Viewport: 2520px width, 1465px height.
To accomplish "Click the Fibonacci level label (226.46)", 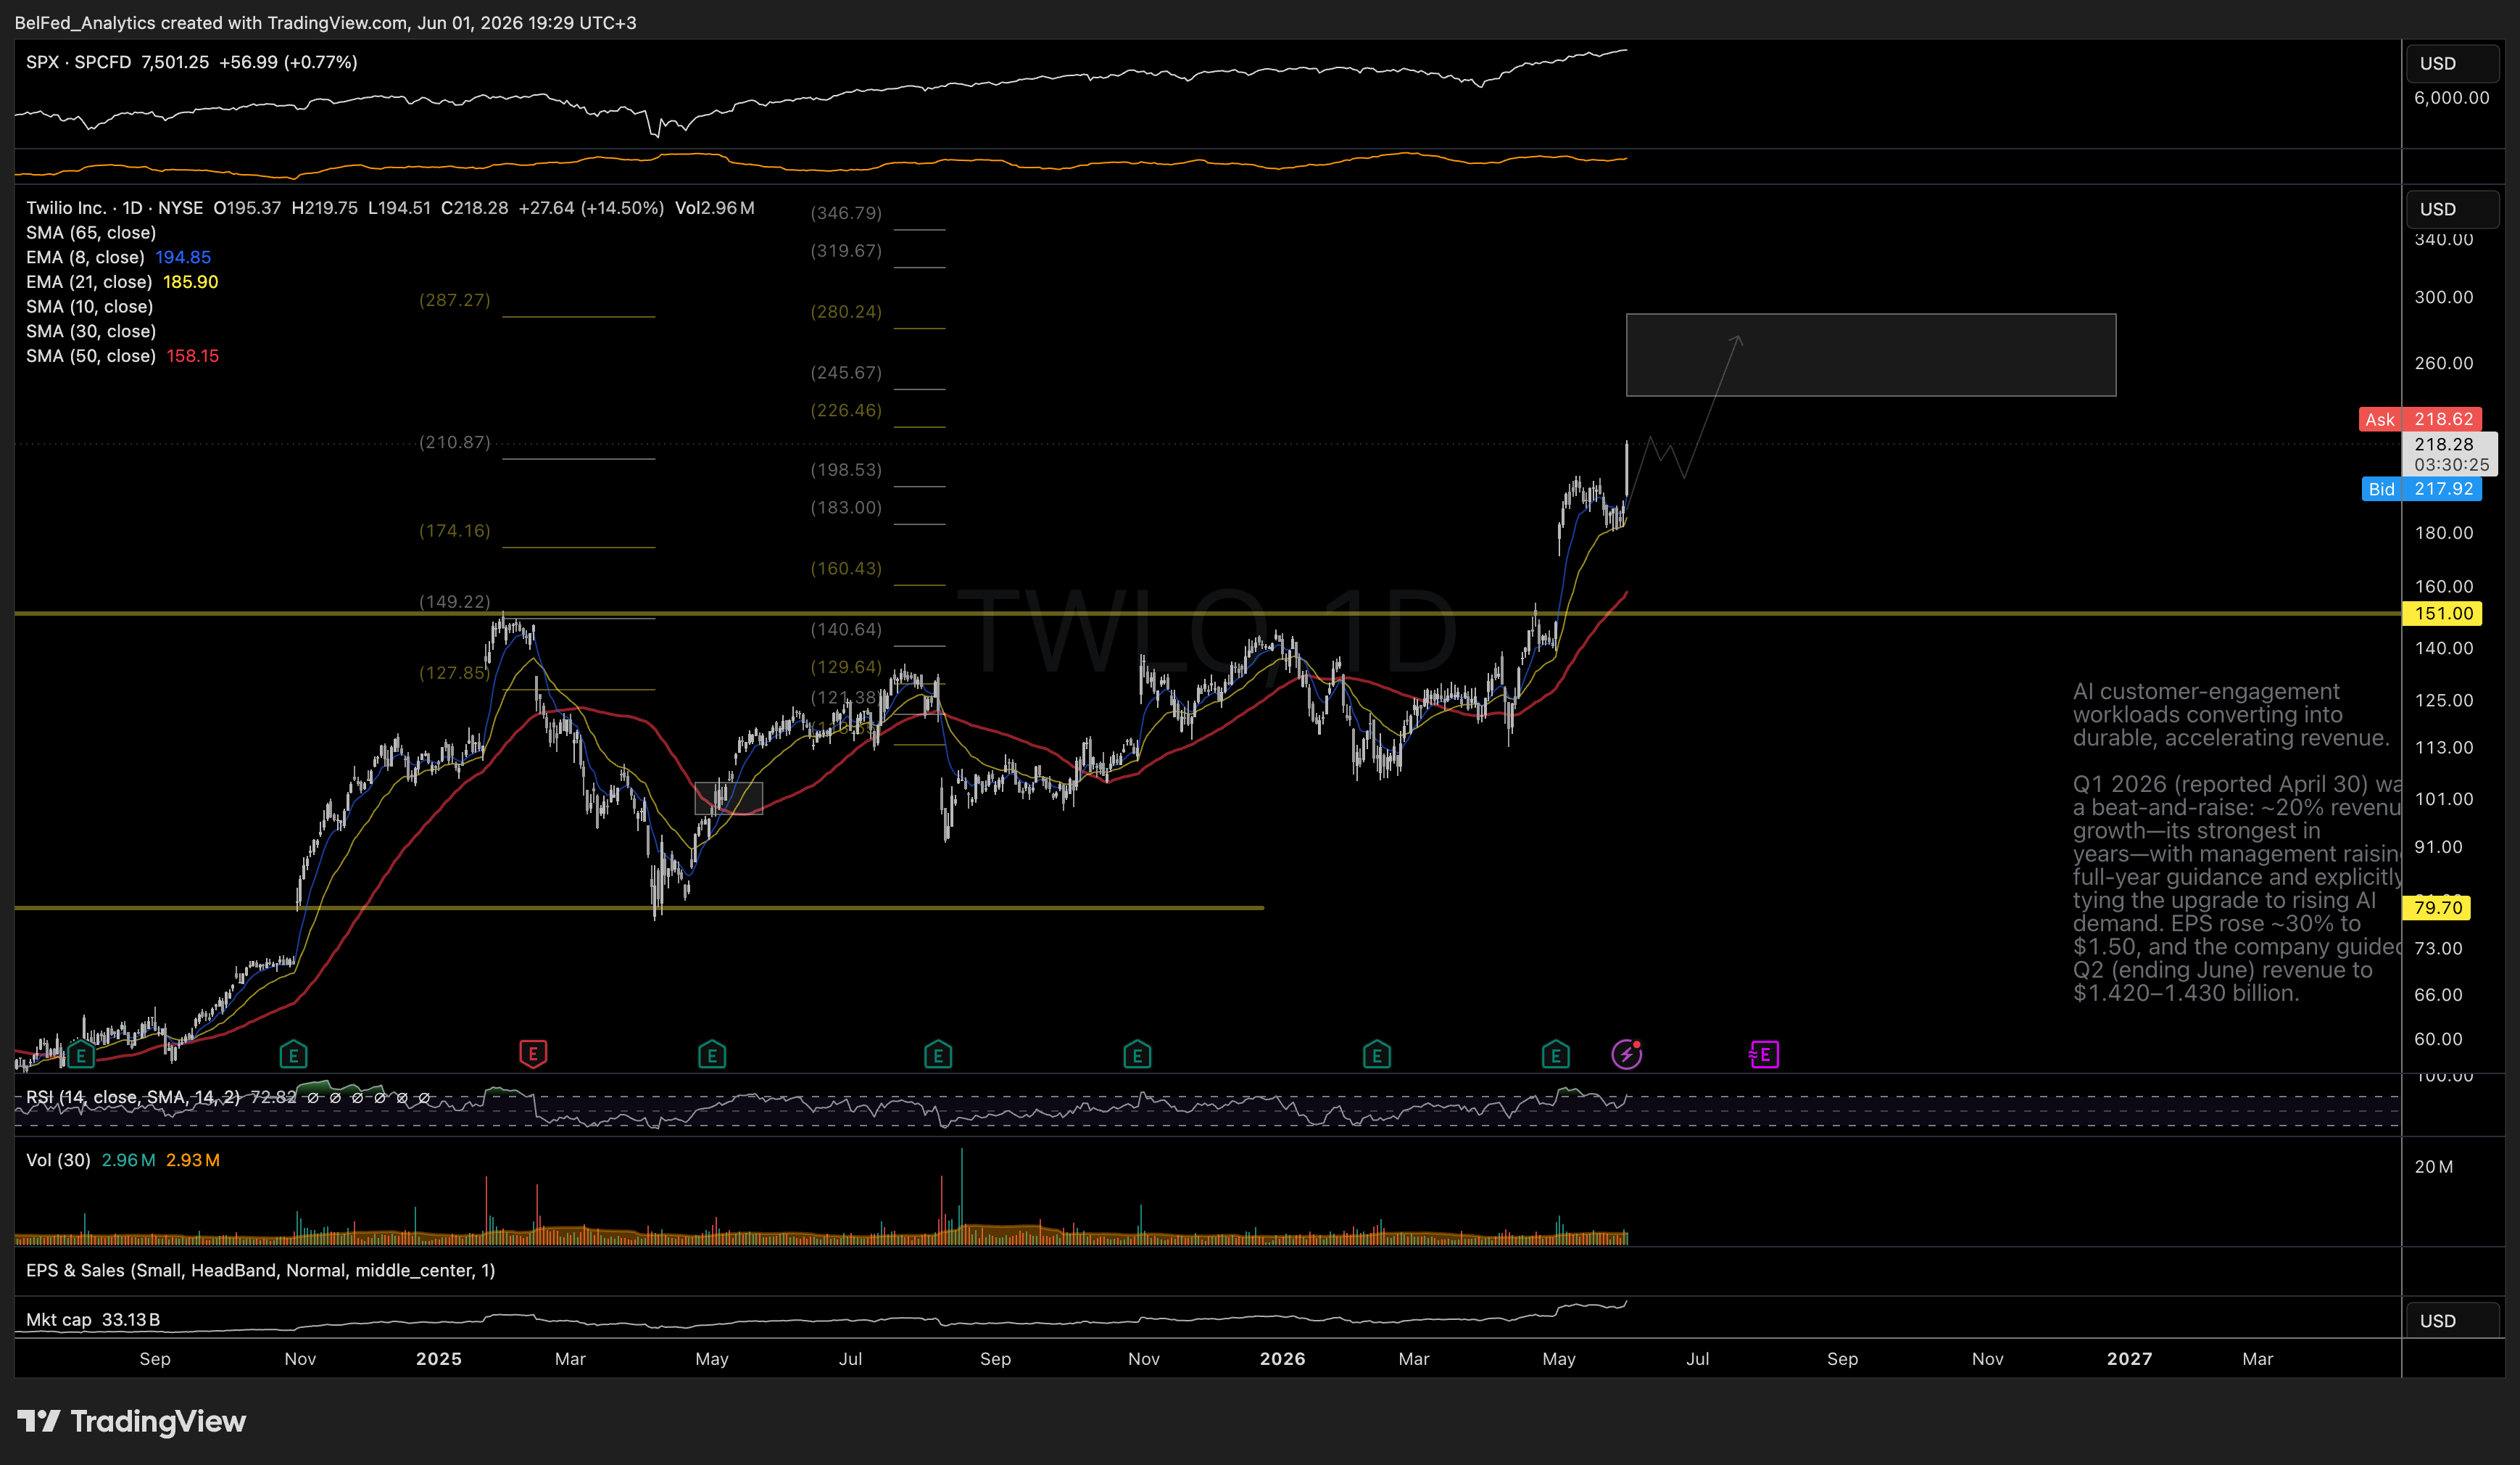I will (x=846, y=410).
